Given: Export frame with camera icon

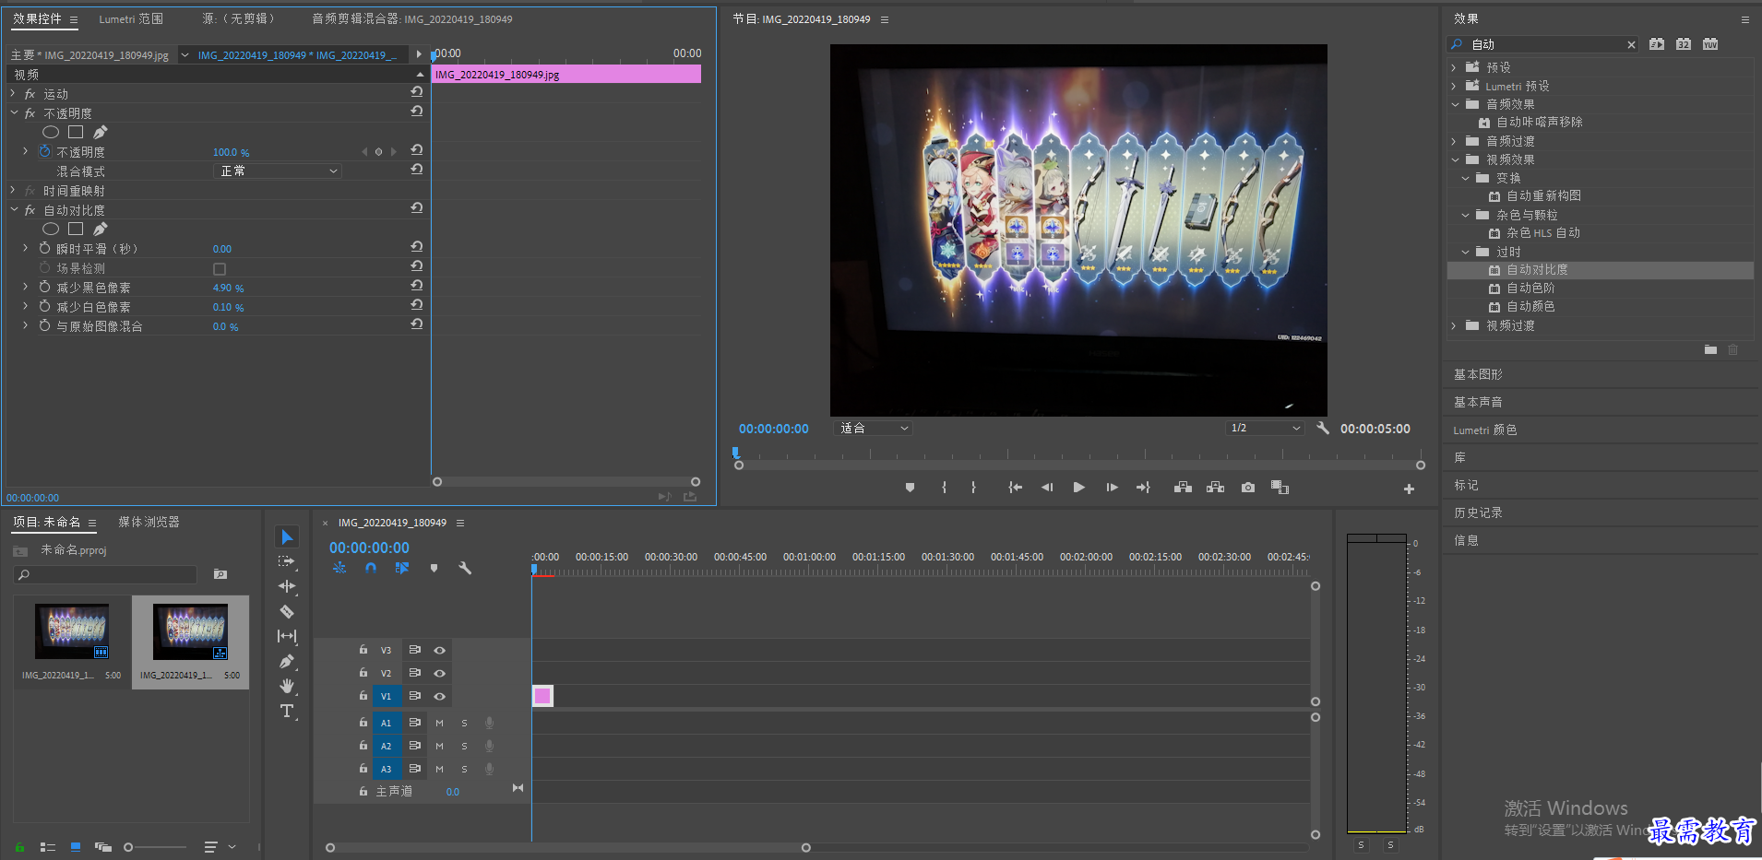Looking at the screenshot, I should click(x=1248, y=488).
